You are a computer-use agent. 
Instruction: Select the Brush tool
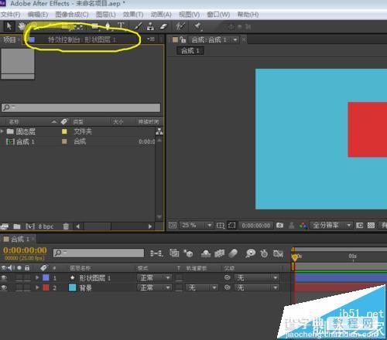(138, 26)
